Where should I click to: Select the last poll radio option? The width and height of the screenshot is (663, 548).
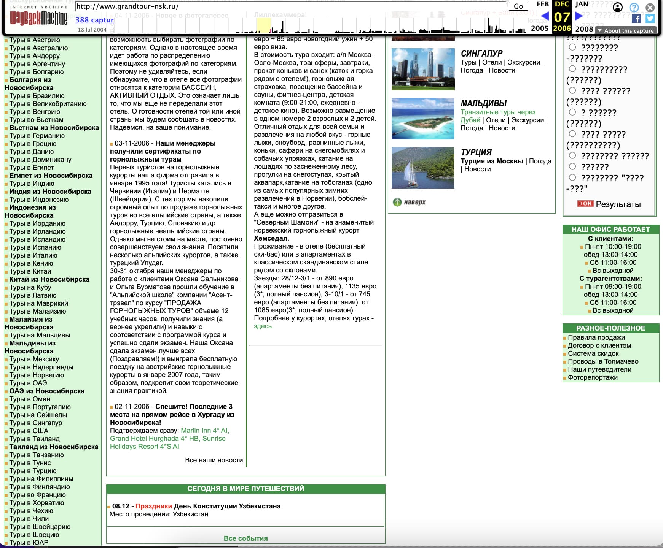tap(572, 177)
